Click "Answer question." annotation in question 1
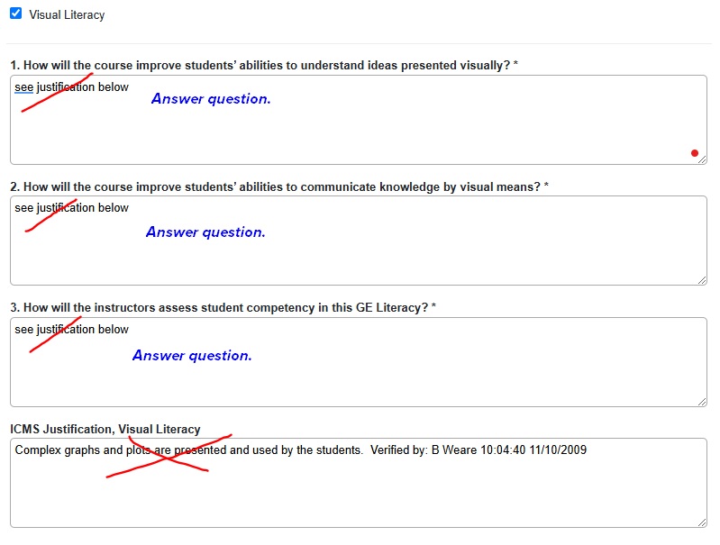The image size is (720, 545). pyautogui.click(x=211, y=99)
